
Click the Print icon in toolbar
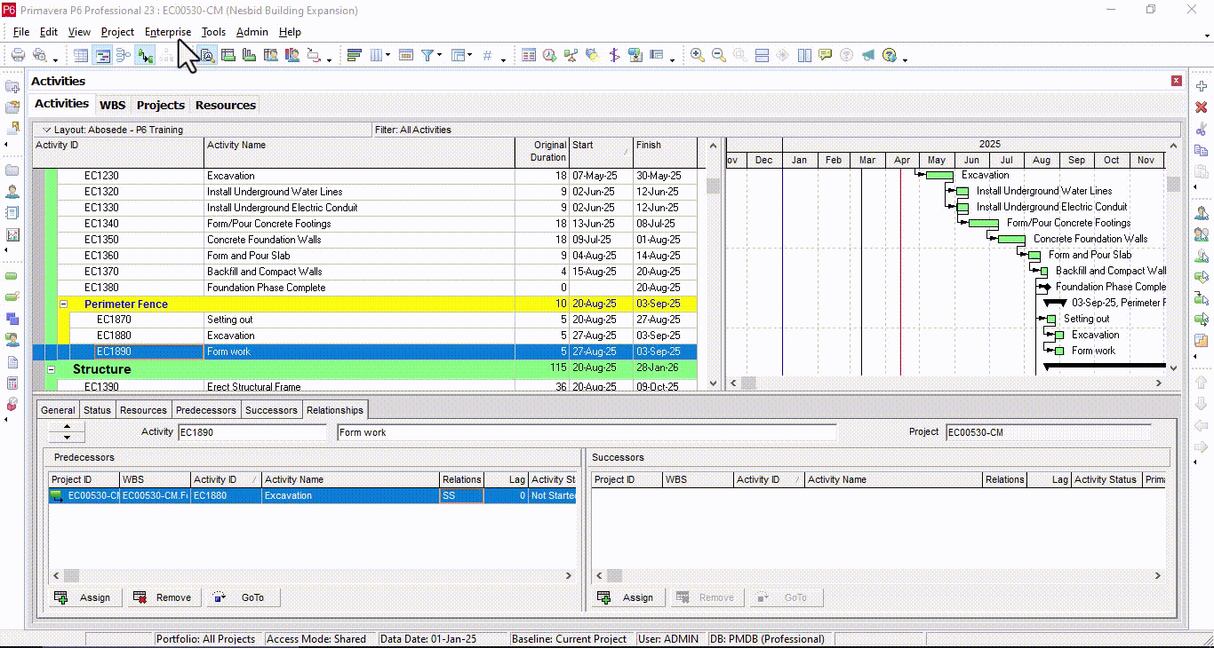tap(18, 55)
